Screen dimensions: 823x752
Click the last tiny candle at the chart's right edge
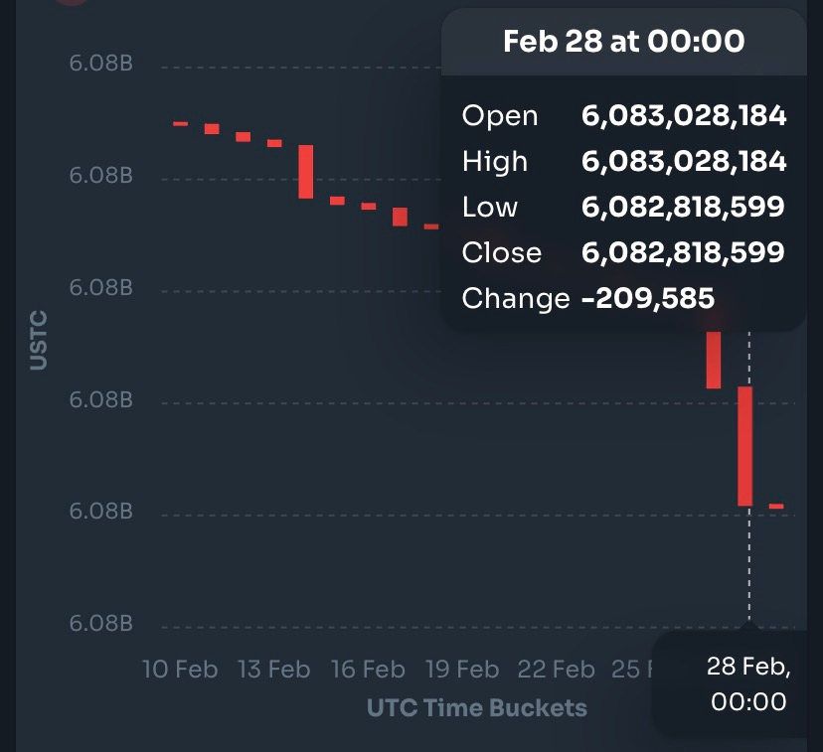[x=776, y=507]
